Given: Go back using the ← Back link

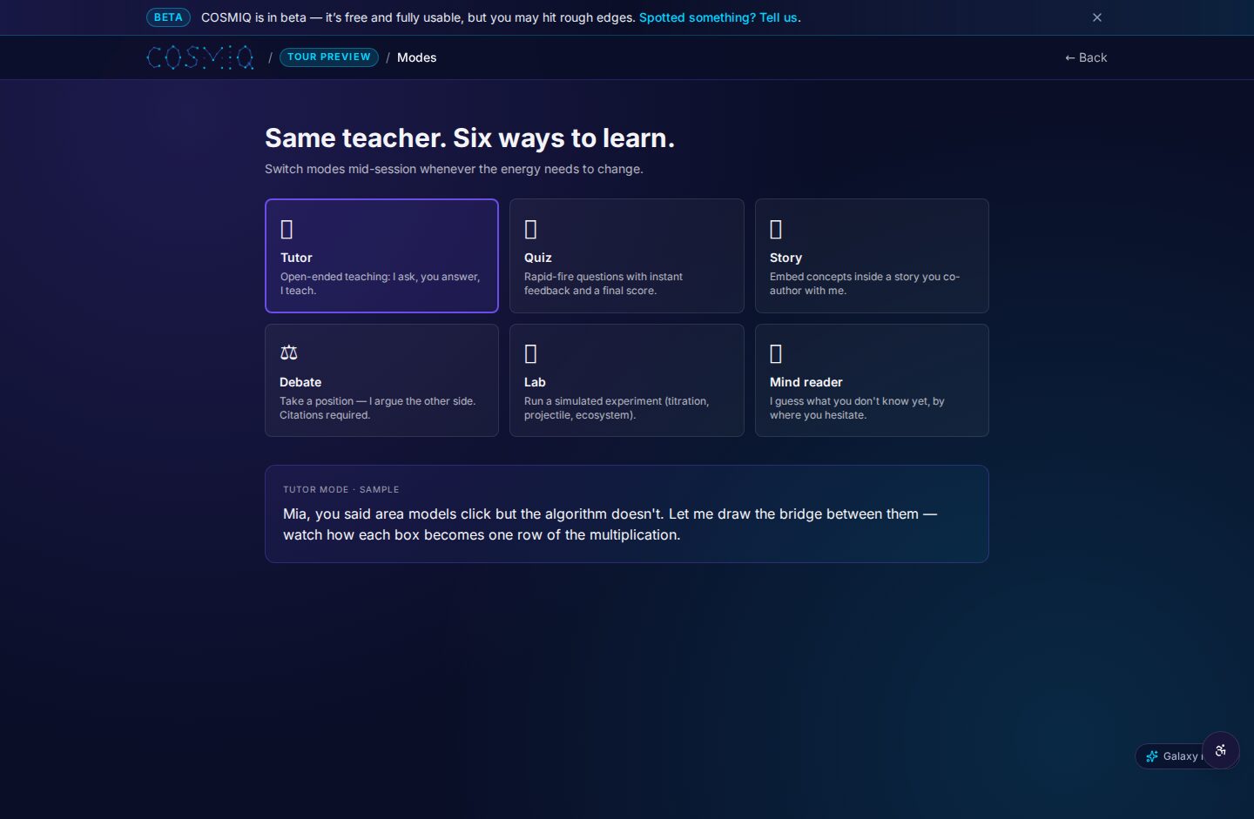Looking at the screenshot, I should [1086, 57].
